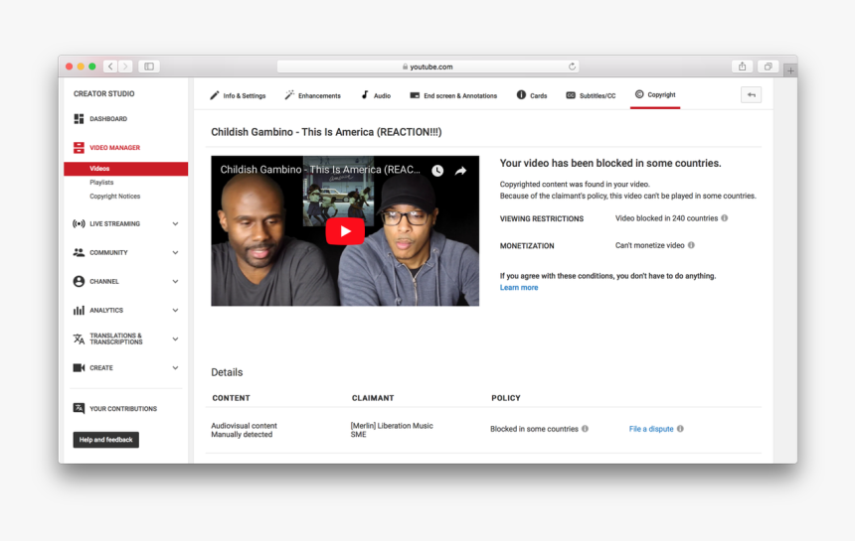Click the browser forward arrow
Screen dimensions: 855x541
125,67
